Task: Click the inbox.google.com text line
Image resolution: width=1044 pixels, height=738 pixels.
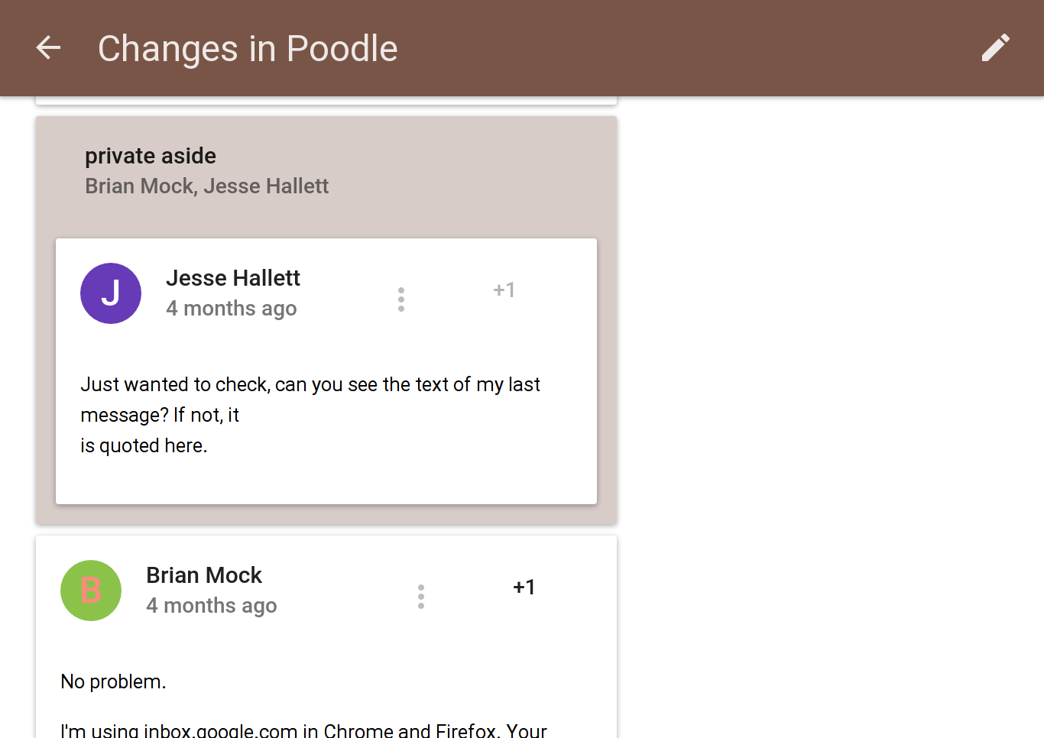Action: pos(304,730)
